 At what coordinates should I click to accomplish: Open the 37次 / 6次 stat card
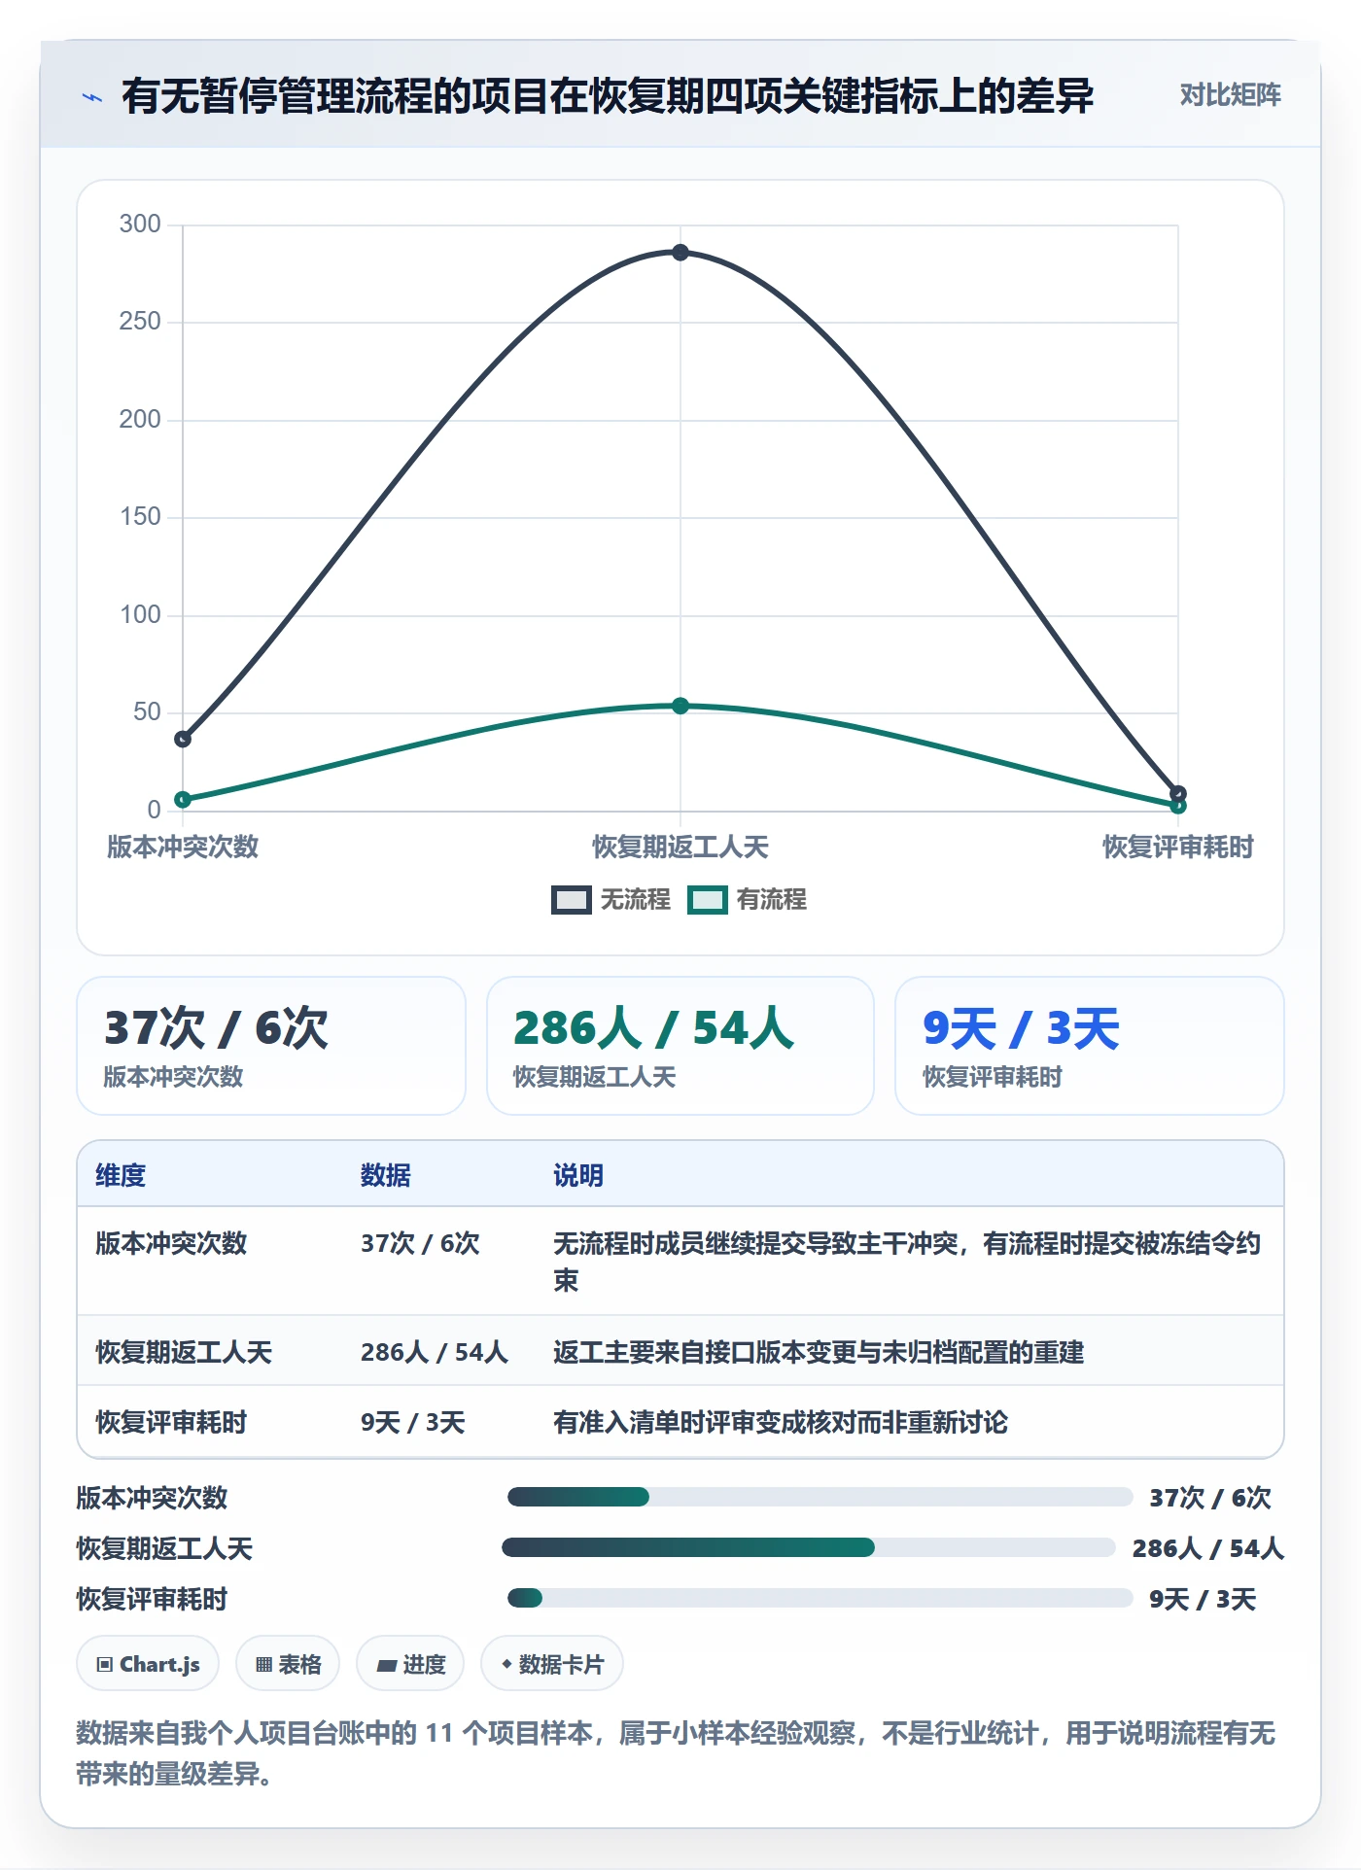click(271, 1046)
